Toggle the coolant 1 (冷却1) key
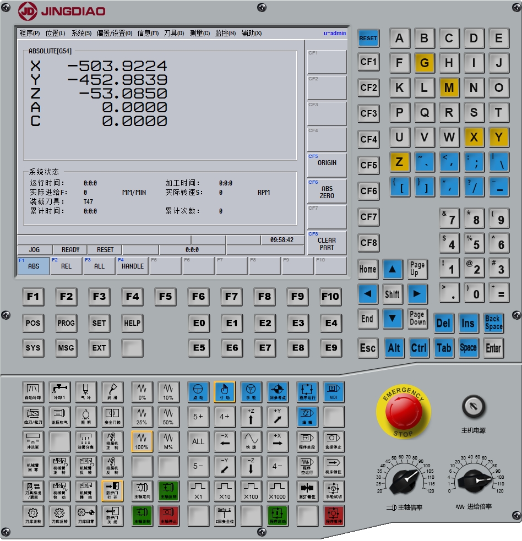 click(x=59, y=391)
